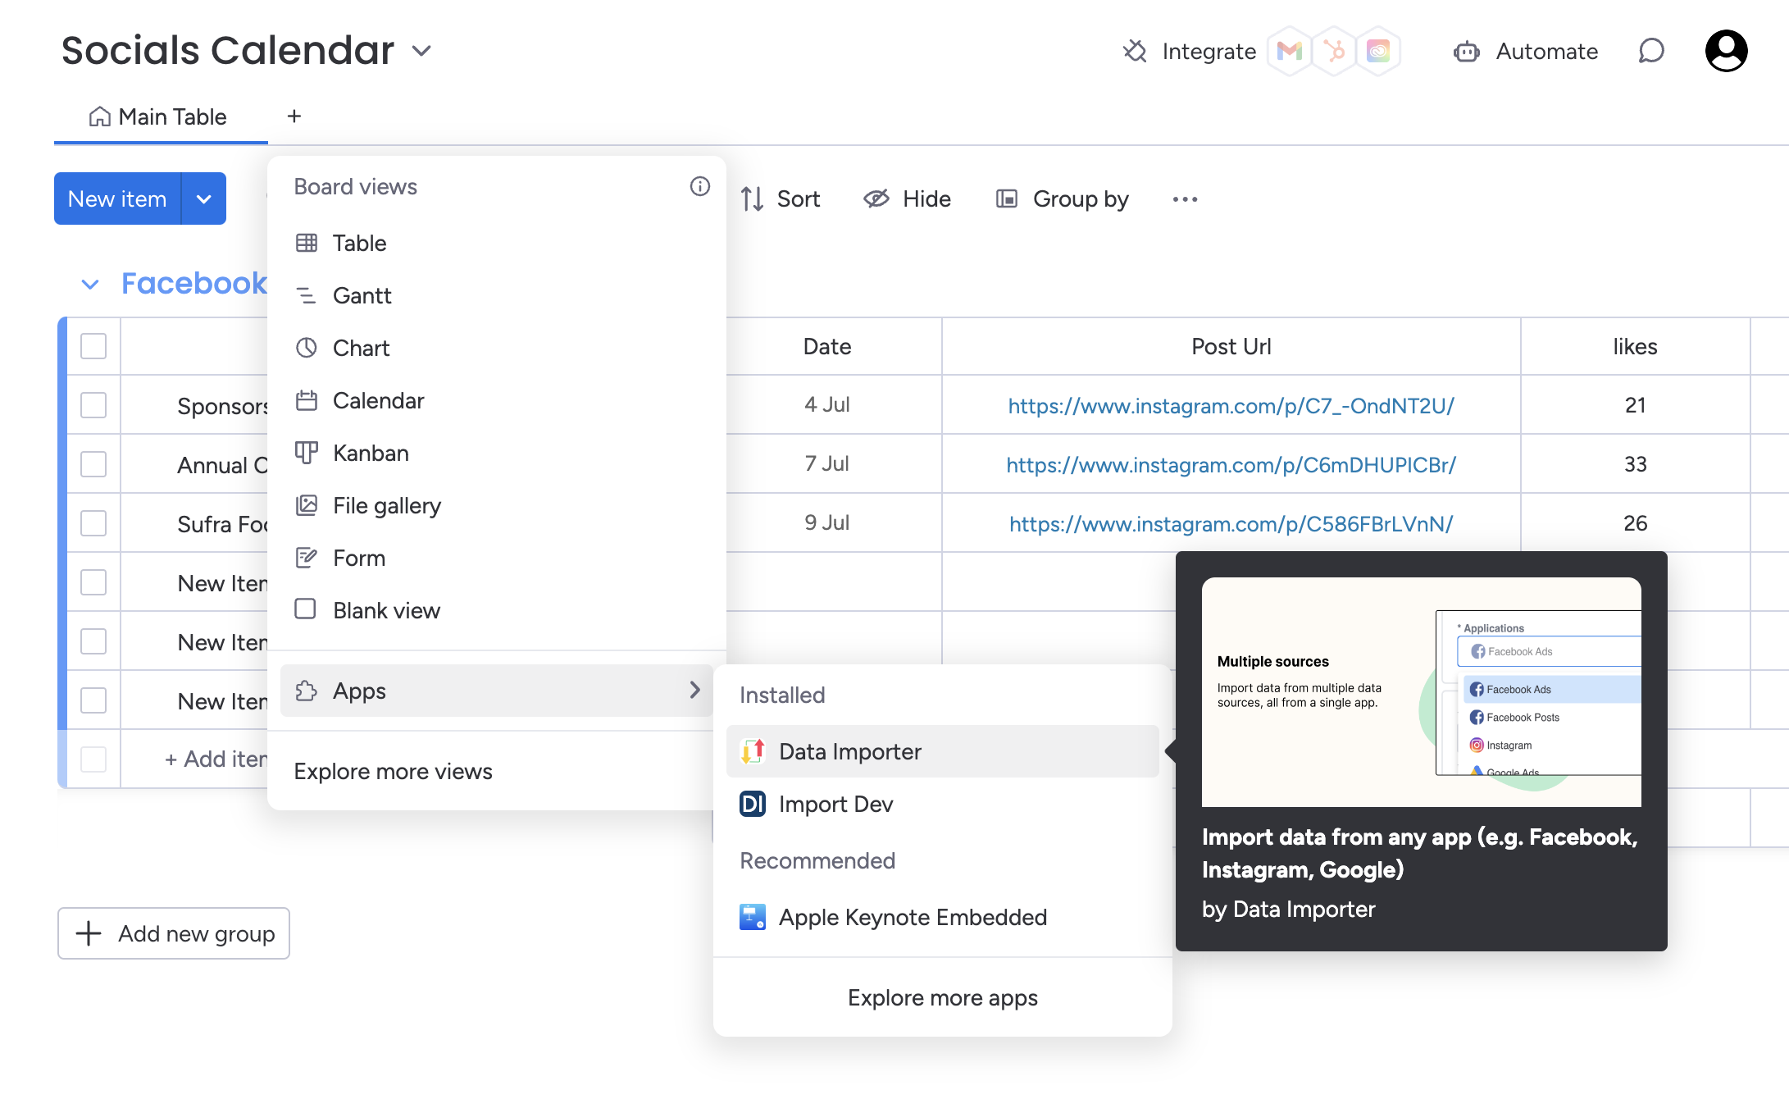Select Calendar from Board views
Screen dimensions: 1789x1099
[497, 400]
